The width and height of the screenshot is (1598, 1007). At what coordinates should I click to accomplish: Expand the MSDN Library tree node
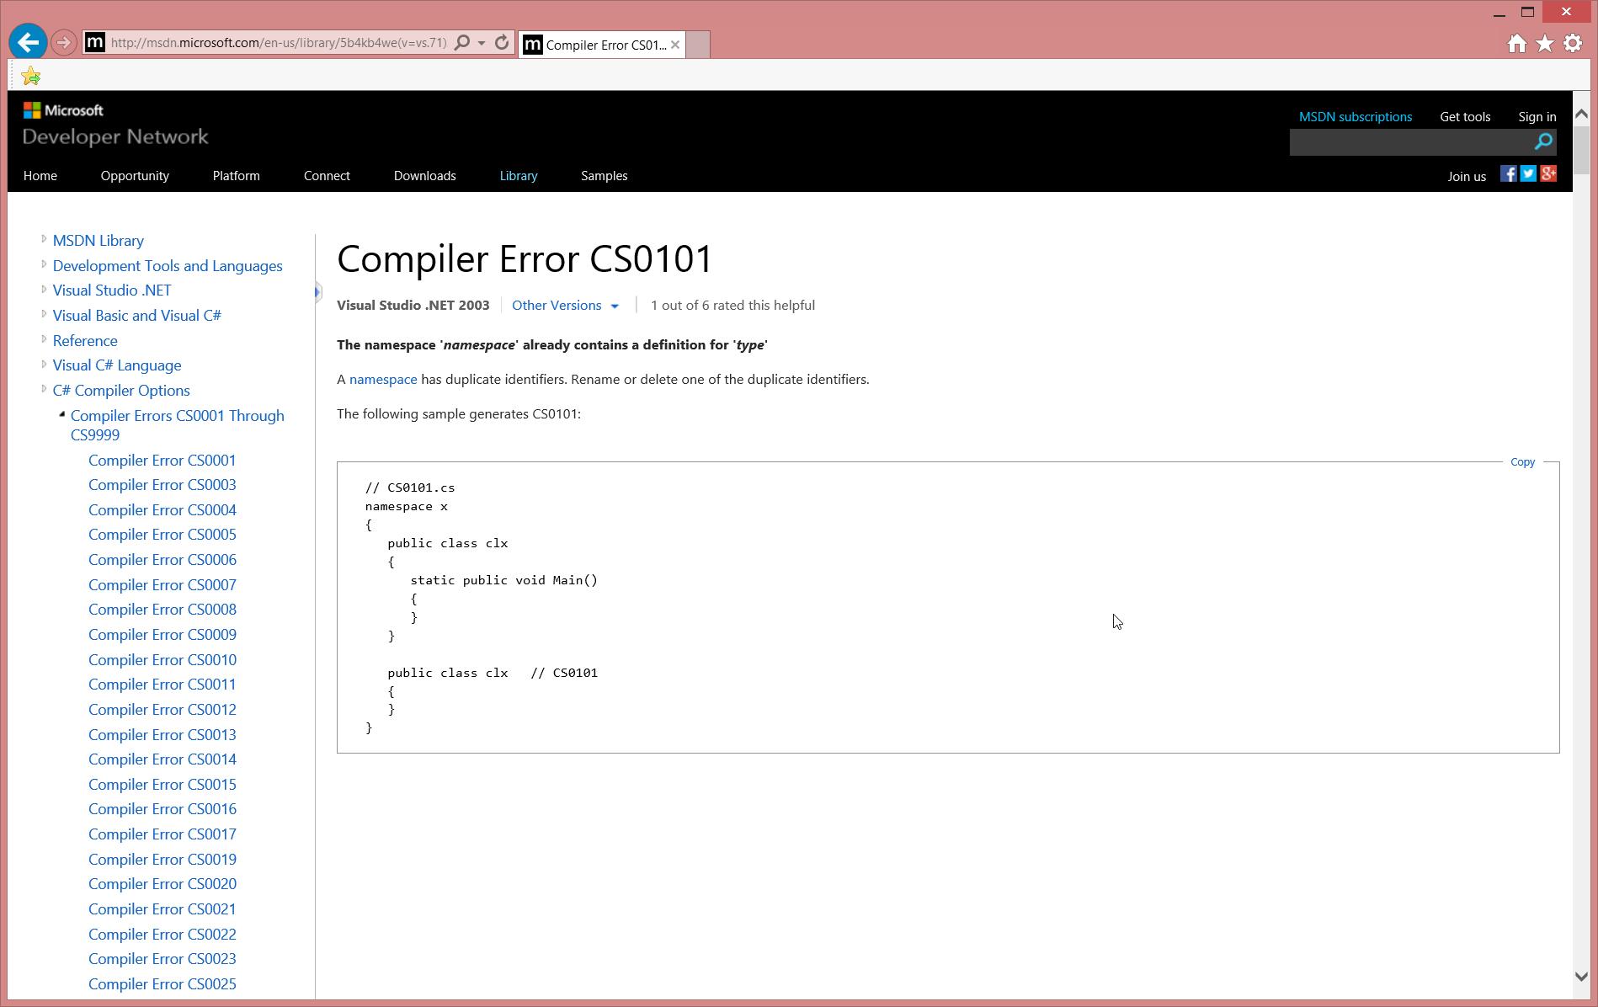pyautogui.click(x=44, y=239)
